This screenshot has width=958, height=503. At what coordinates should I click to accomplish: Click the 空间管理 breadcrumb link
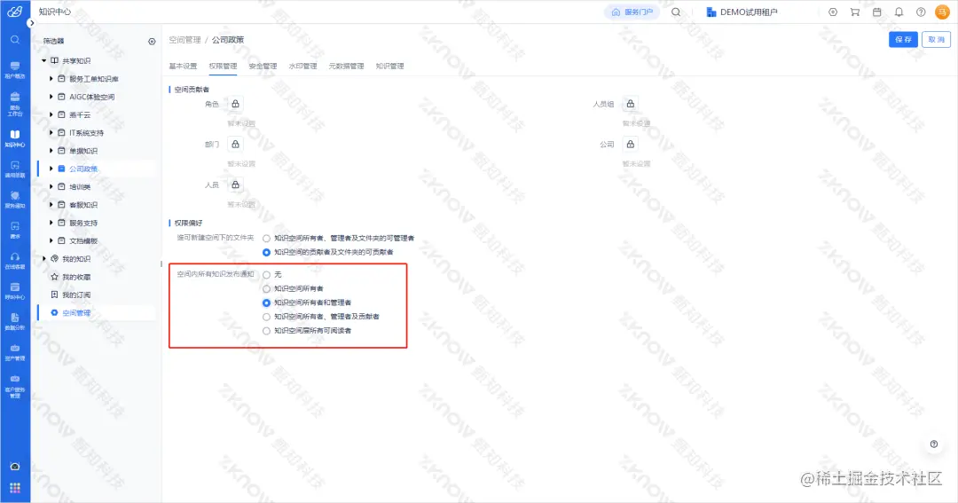click(185, 40)
